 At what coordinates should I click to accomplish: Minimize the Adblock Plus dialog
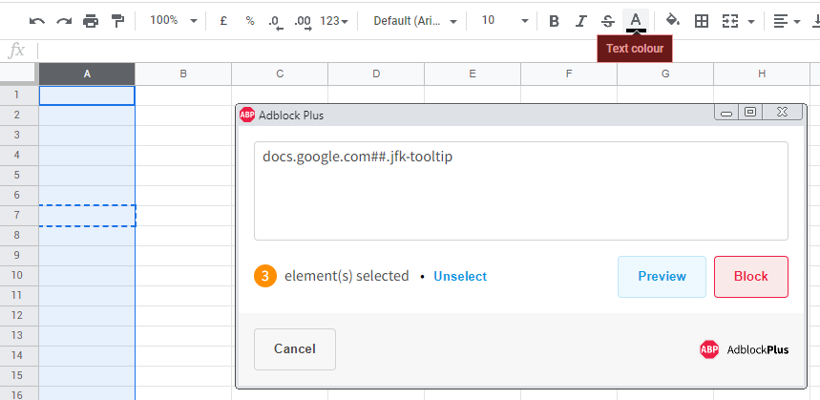(726, 113)
